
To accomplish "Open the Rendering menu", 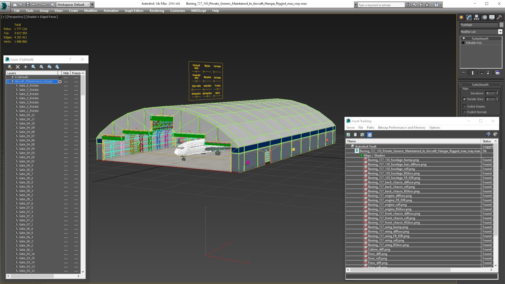I will [156, 11].
